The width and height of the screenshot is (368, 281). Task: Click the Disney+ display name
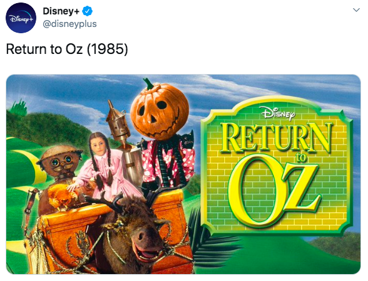61,11
